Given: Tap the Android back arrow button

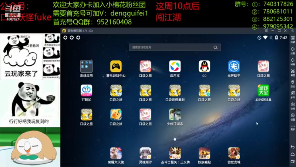Looking at the screenshot, I should coord(293,147).
